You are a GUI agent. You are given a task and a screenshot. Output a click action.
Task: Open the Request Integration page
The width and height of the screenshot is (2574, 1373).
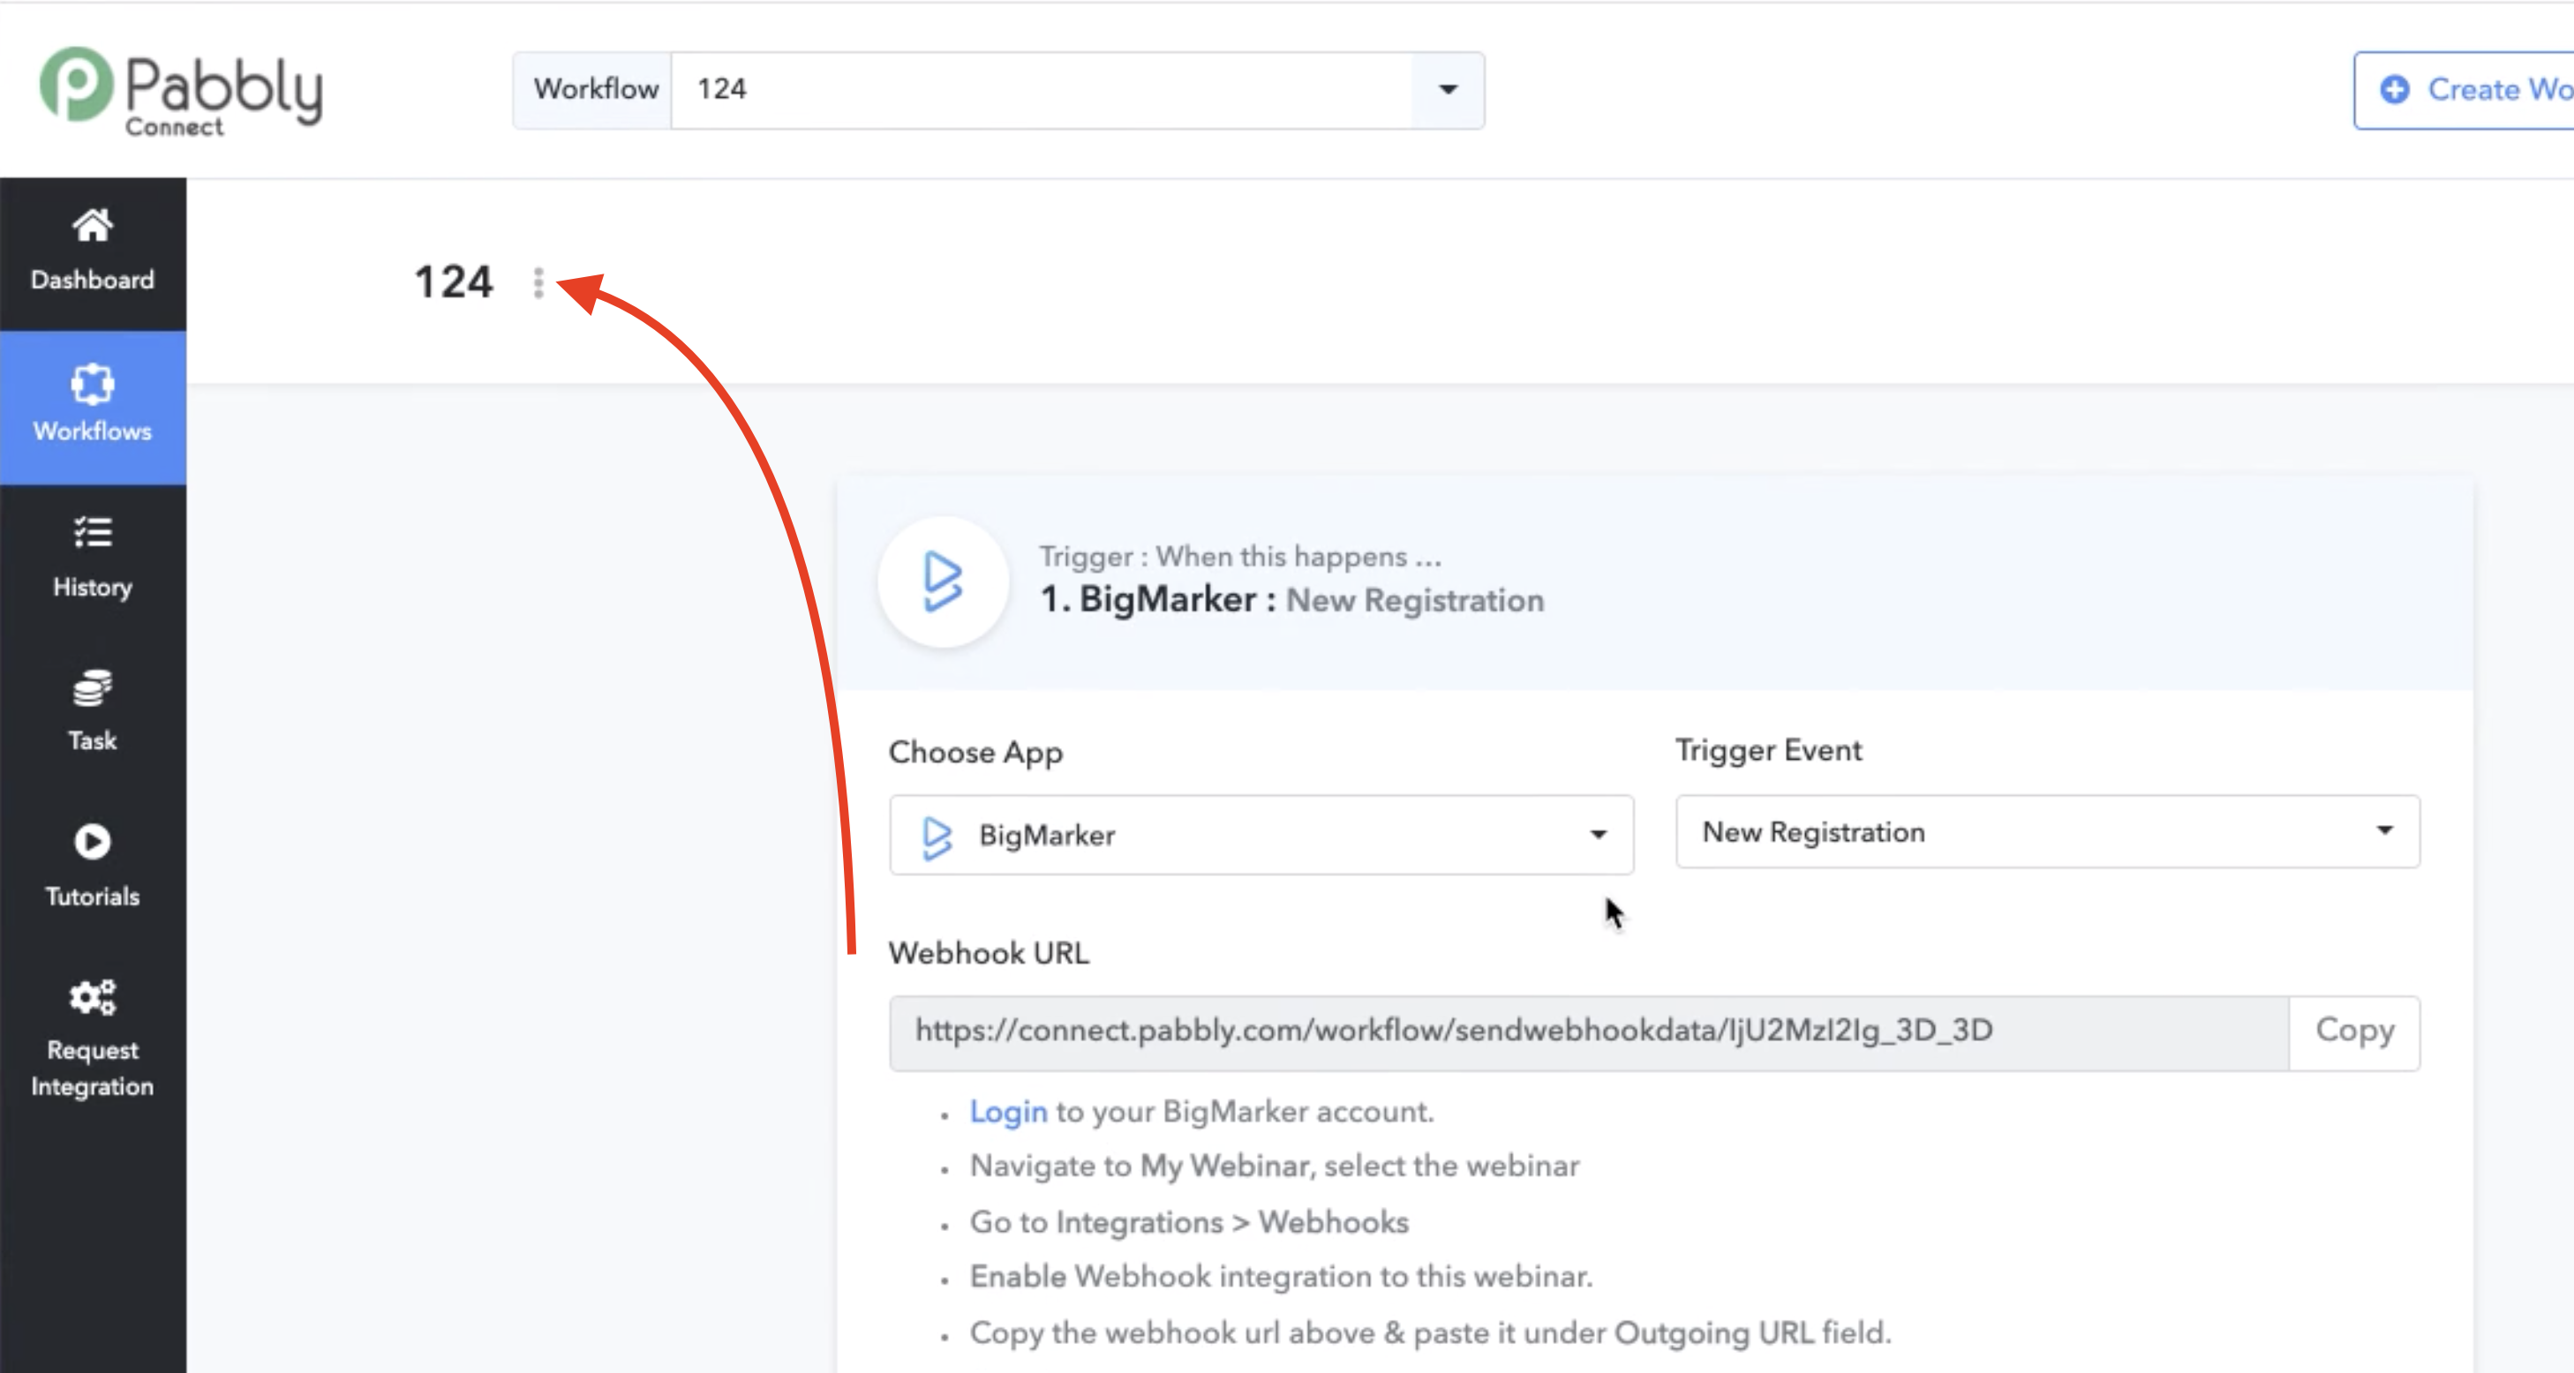(x=93, y=1039)
